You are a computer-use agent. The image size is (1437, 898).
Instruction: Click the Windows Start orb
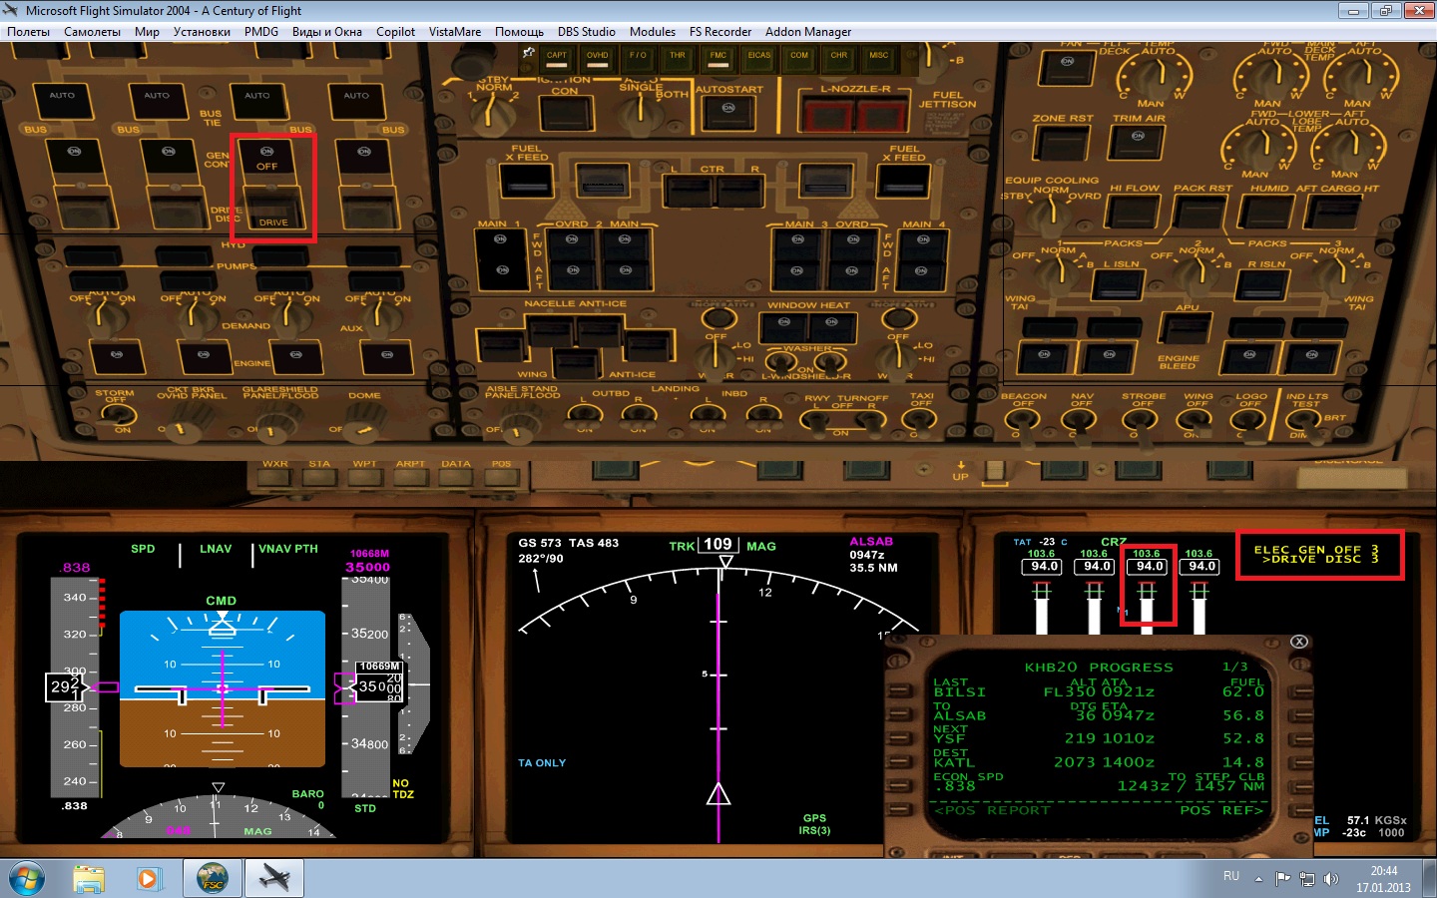(26, 878)
